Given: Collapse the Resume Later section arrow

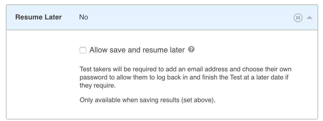Looking at the screenshot, I should click(x=309, y=18).
